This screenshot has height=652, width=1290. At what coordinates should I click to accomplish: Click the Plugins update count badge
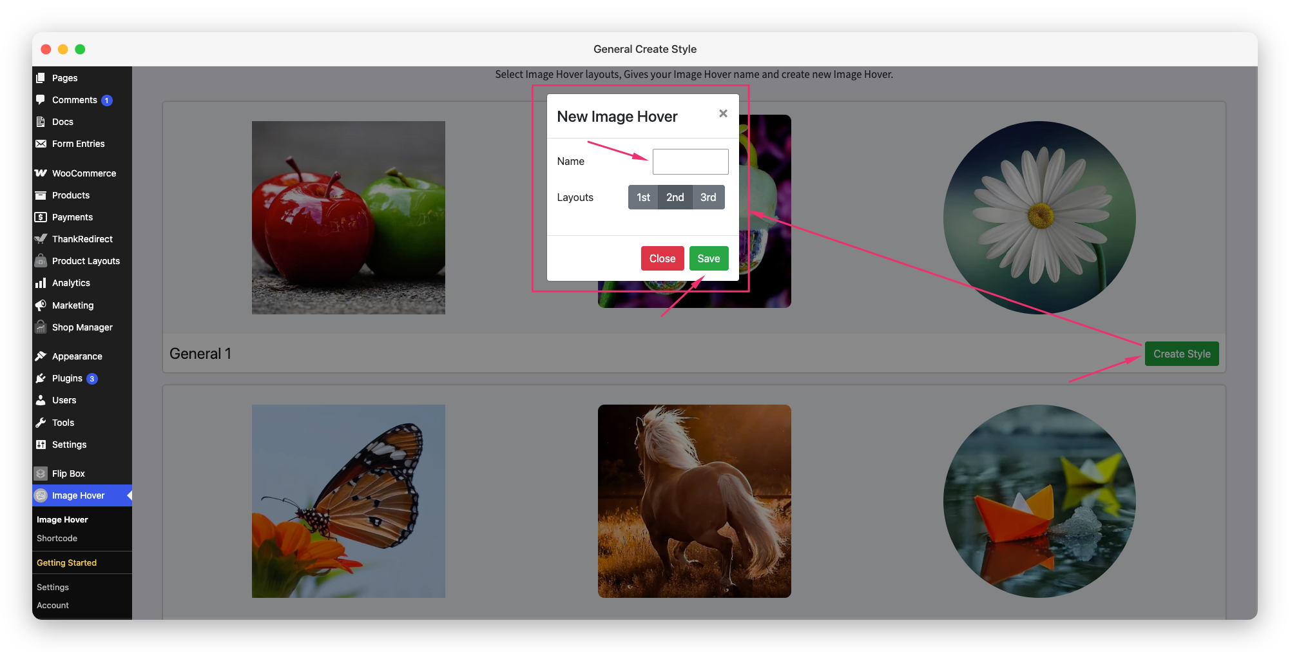coord(92,379)
